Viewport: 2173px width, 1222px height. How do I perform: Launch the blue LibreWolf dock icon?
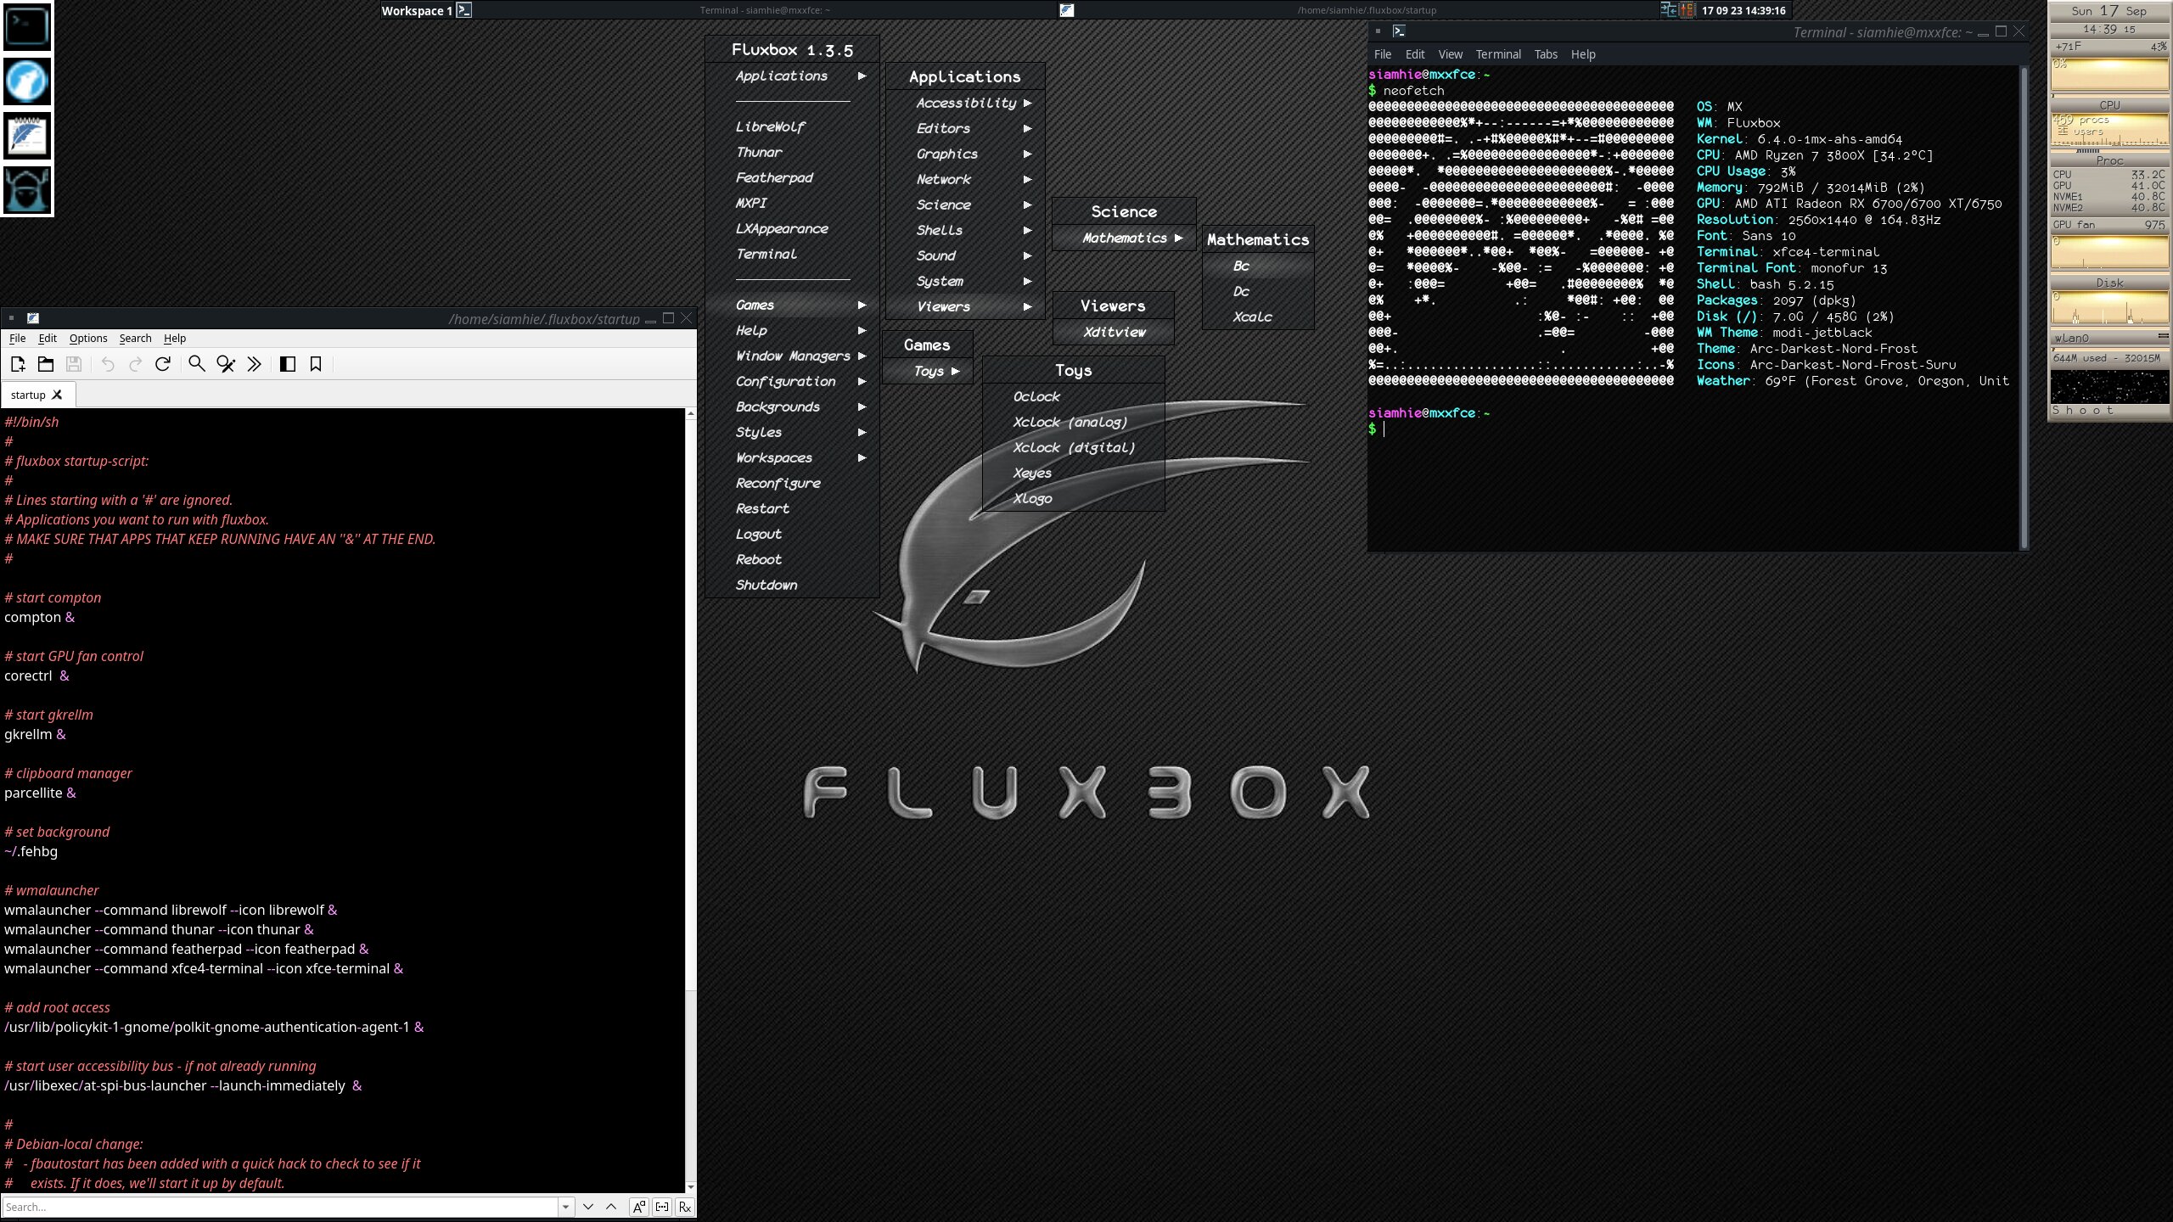pyautogui.click(x=27, y=81)
